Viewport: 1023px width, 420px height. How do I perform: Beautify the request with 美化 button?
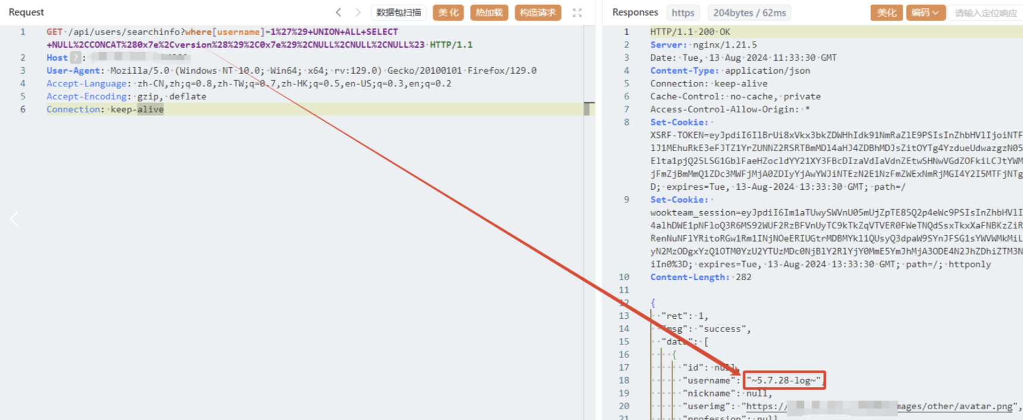[448, 12]
